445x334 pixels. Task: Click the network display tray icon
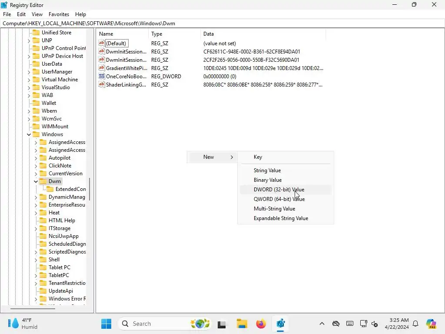[364, 324]
